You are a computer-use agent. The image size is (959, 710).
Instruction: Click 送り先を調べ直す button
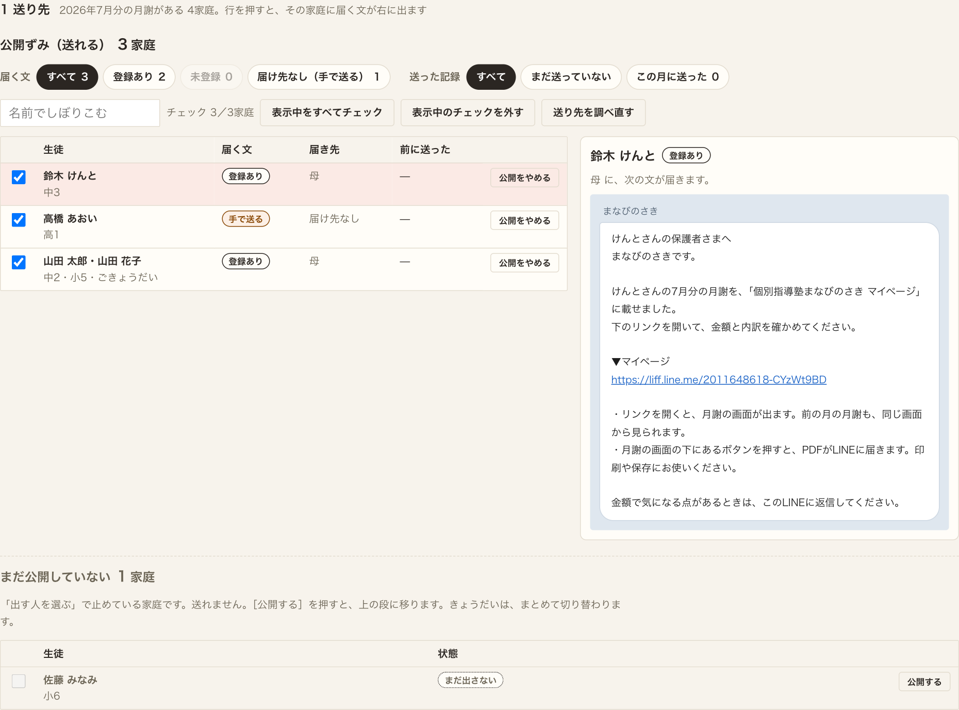click(593, 112)
